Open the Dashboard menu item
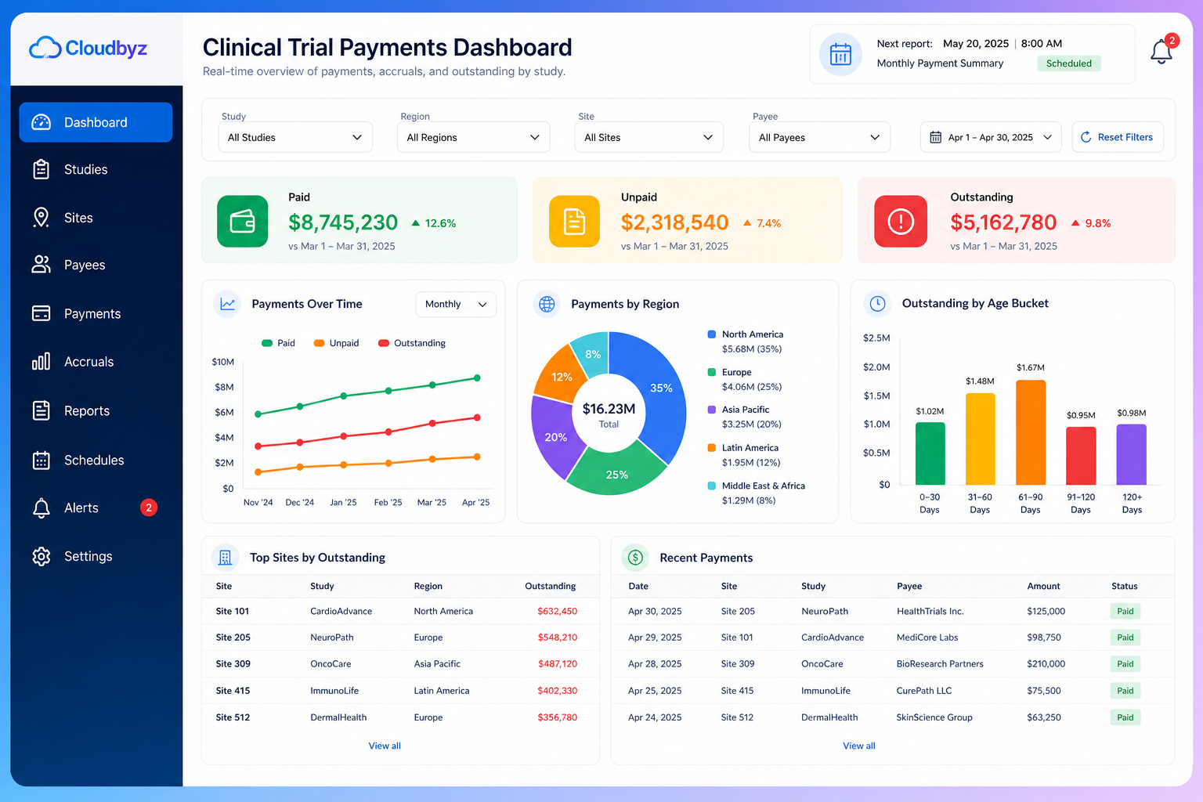 click(x=96, y=122)
